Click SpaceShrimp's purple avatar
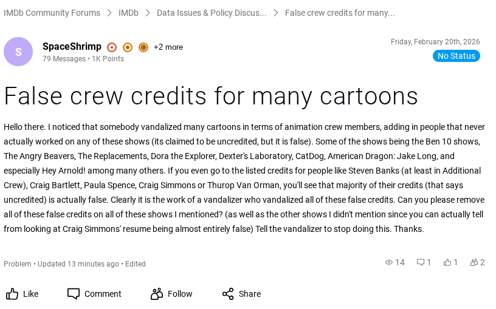The width and height of the screenshot is (496, 309). (x=18, y=52)
